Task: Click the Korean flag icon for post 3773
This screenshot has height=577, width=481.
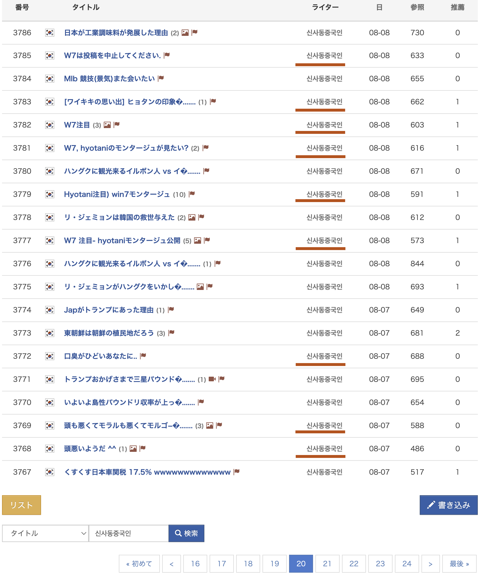Action: point(50,333)
